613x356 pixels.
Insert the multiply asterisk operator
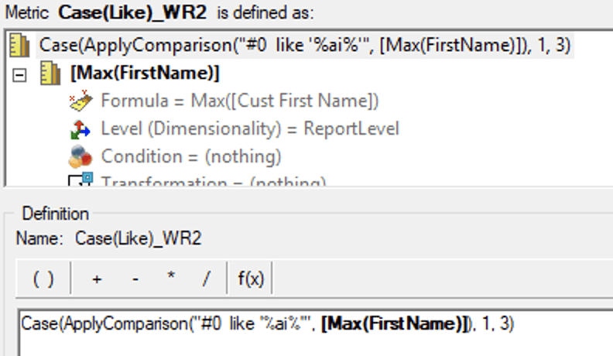(171, 277)
